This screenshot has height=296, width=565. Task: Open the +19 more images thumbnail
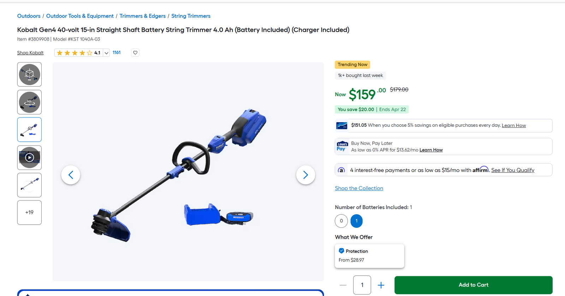[x=29, y=213]
